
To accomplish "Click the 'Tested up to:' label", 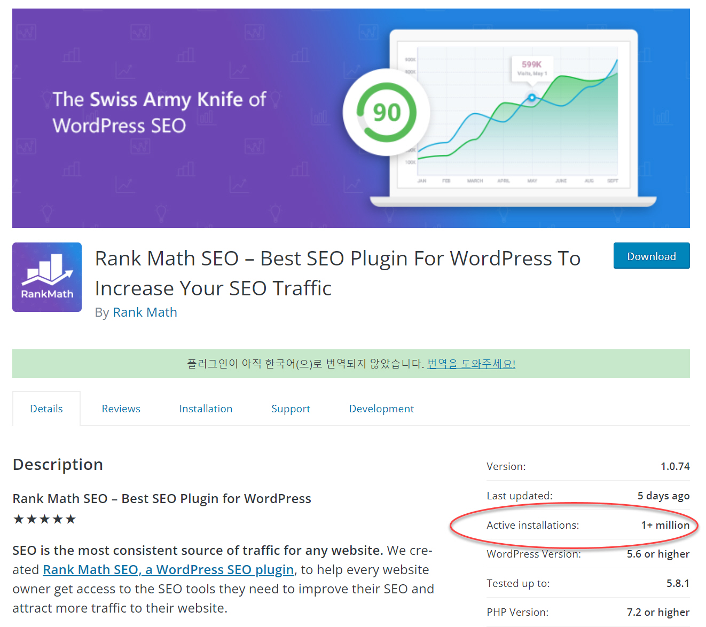I will (518, 583).
